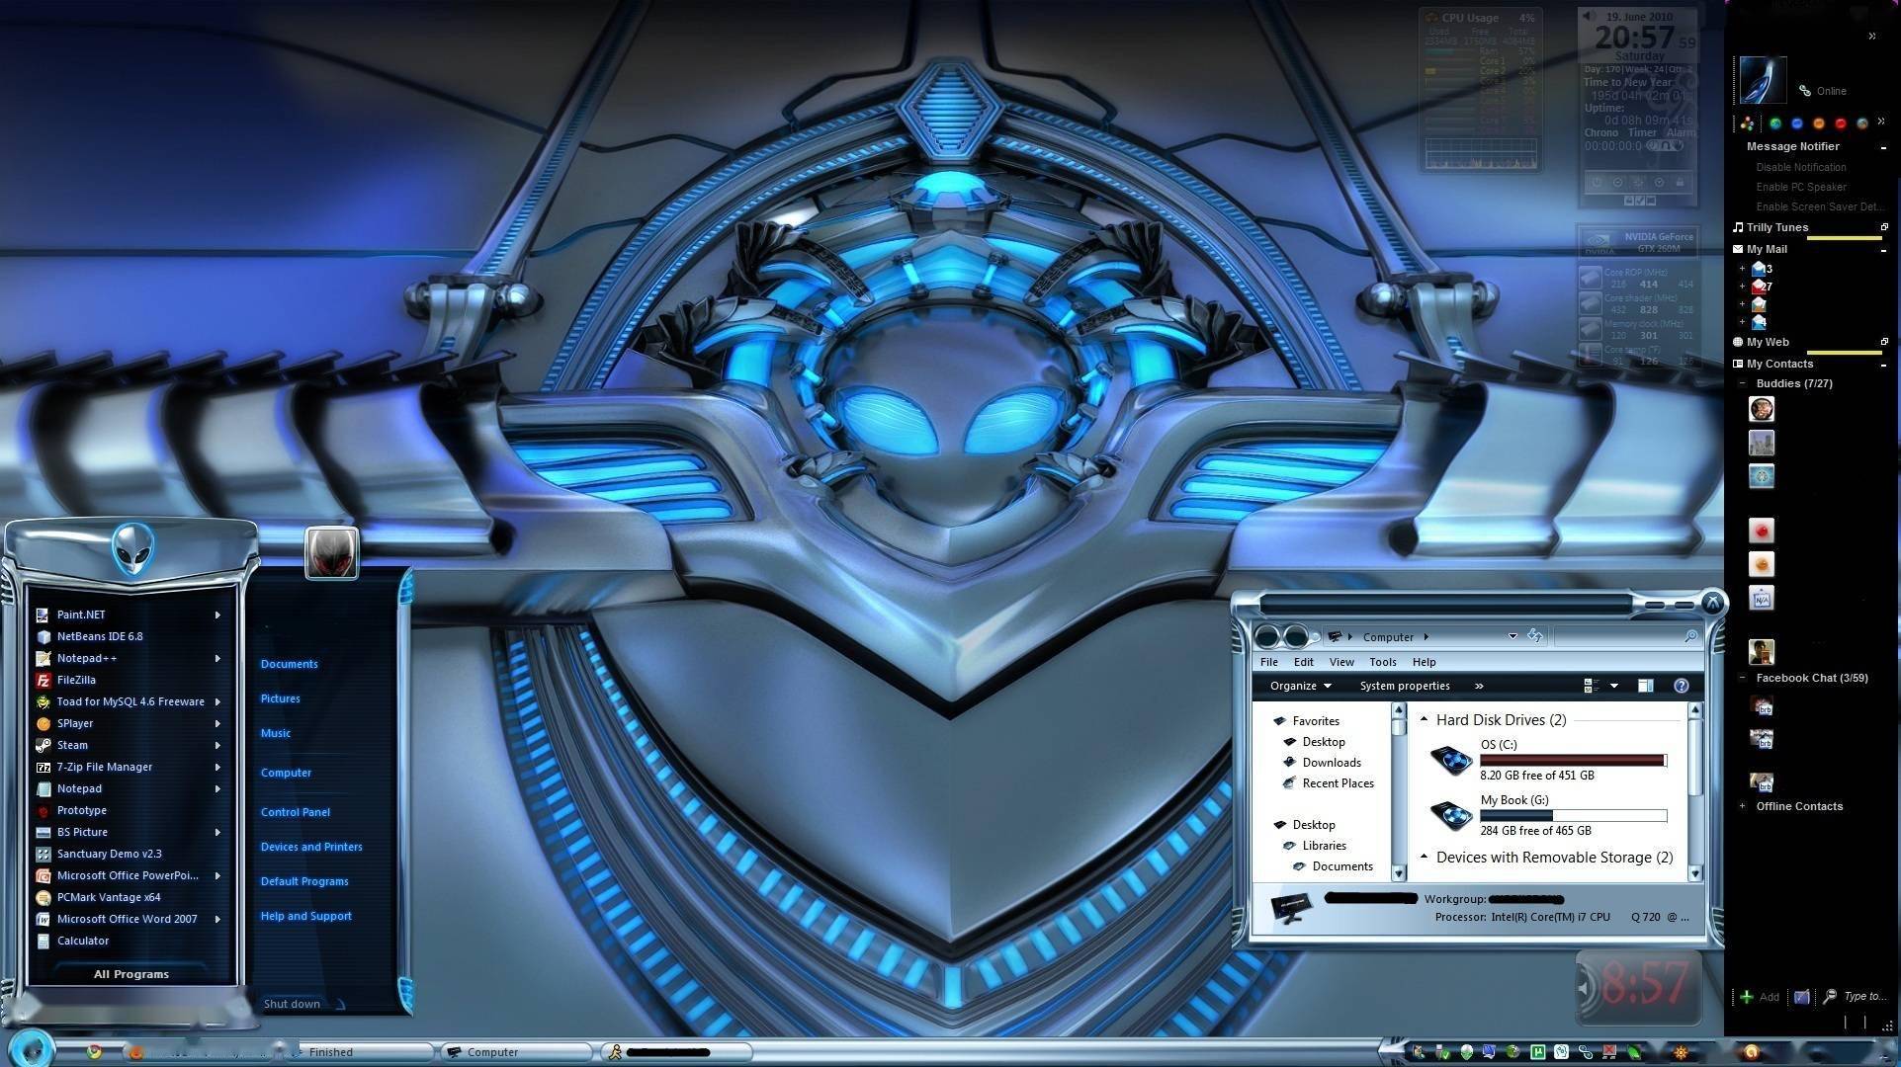Click the red mail account envelope icon

pos(1759,287)
